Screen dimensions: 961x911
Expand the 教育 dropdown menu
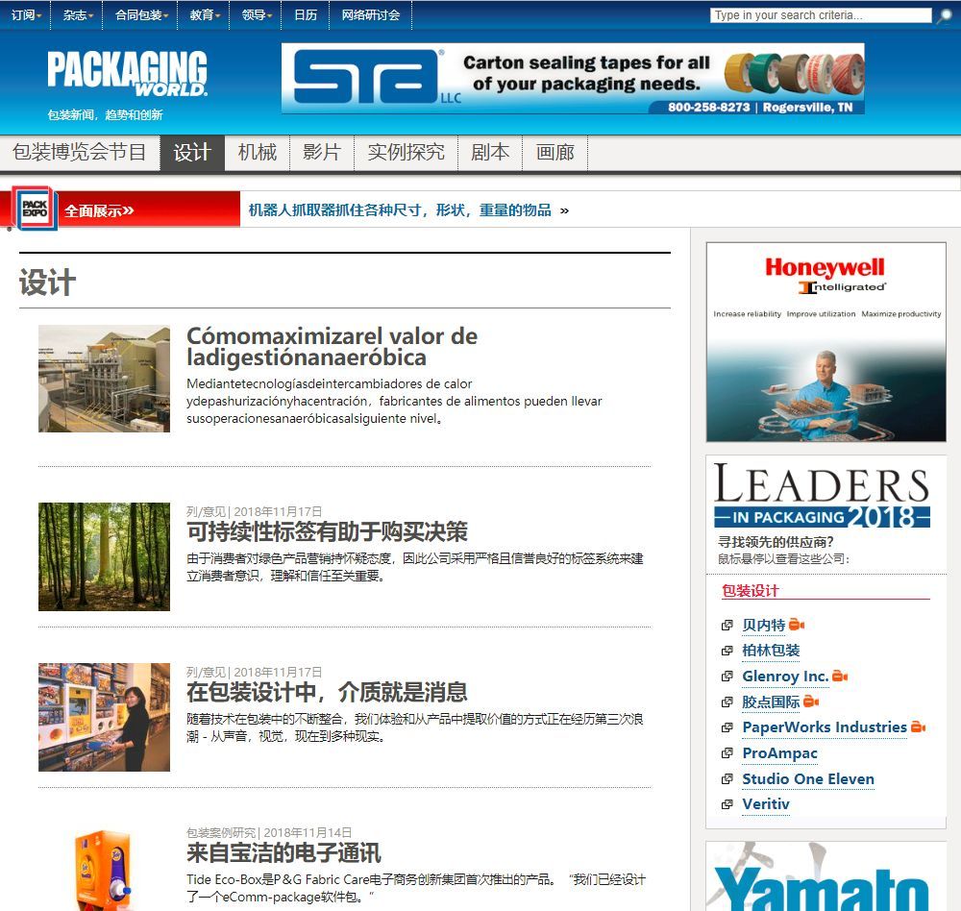pyautogui.click(x=205, y=15)
